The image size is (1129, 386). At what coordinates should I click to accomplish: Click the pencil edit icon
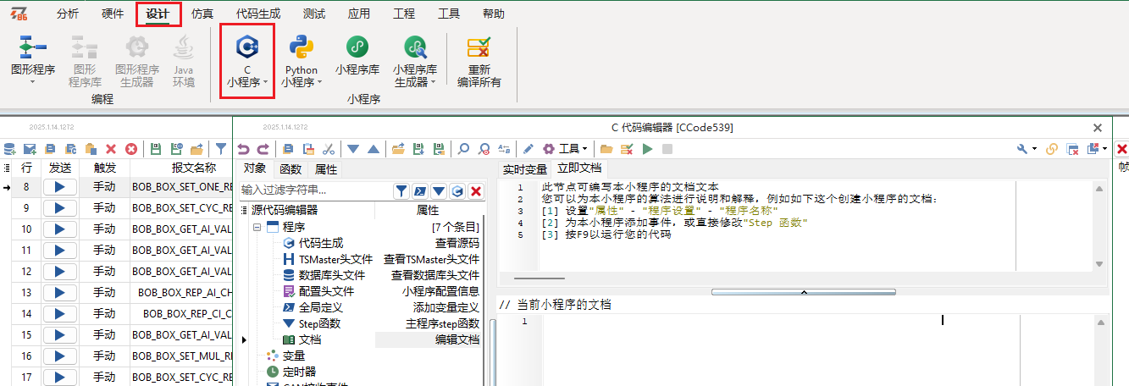[x=529, y=149]
